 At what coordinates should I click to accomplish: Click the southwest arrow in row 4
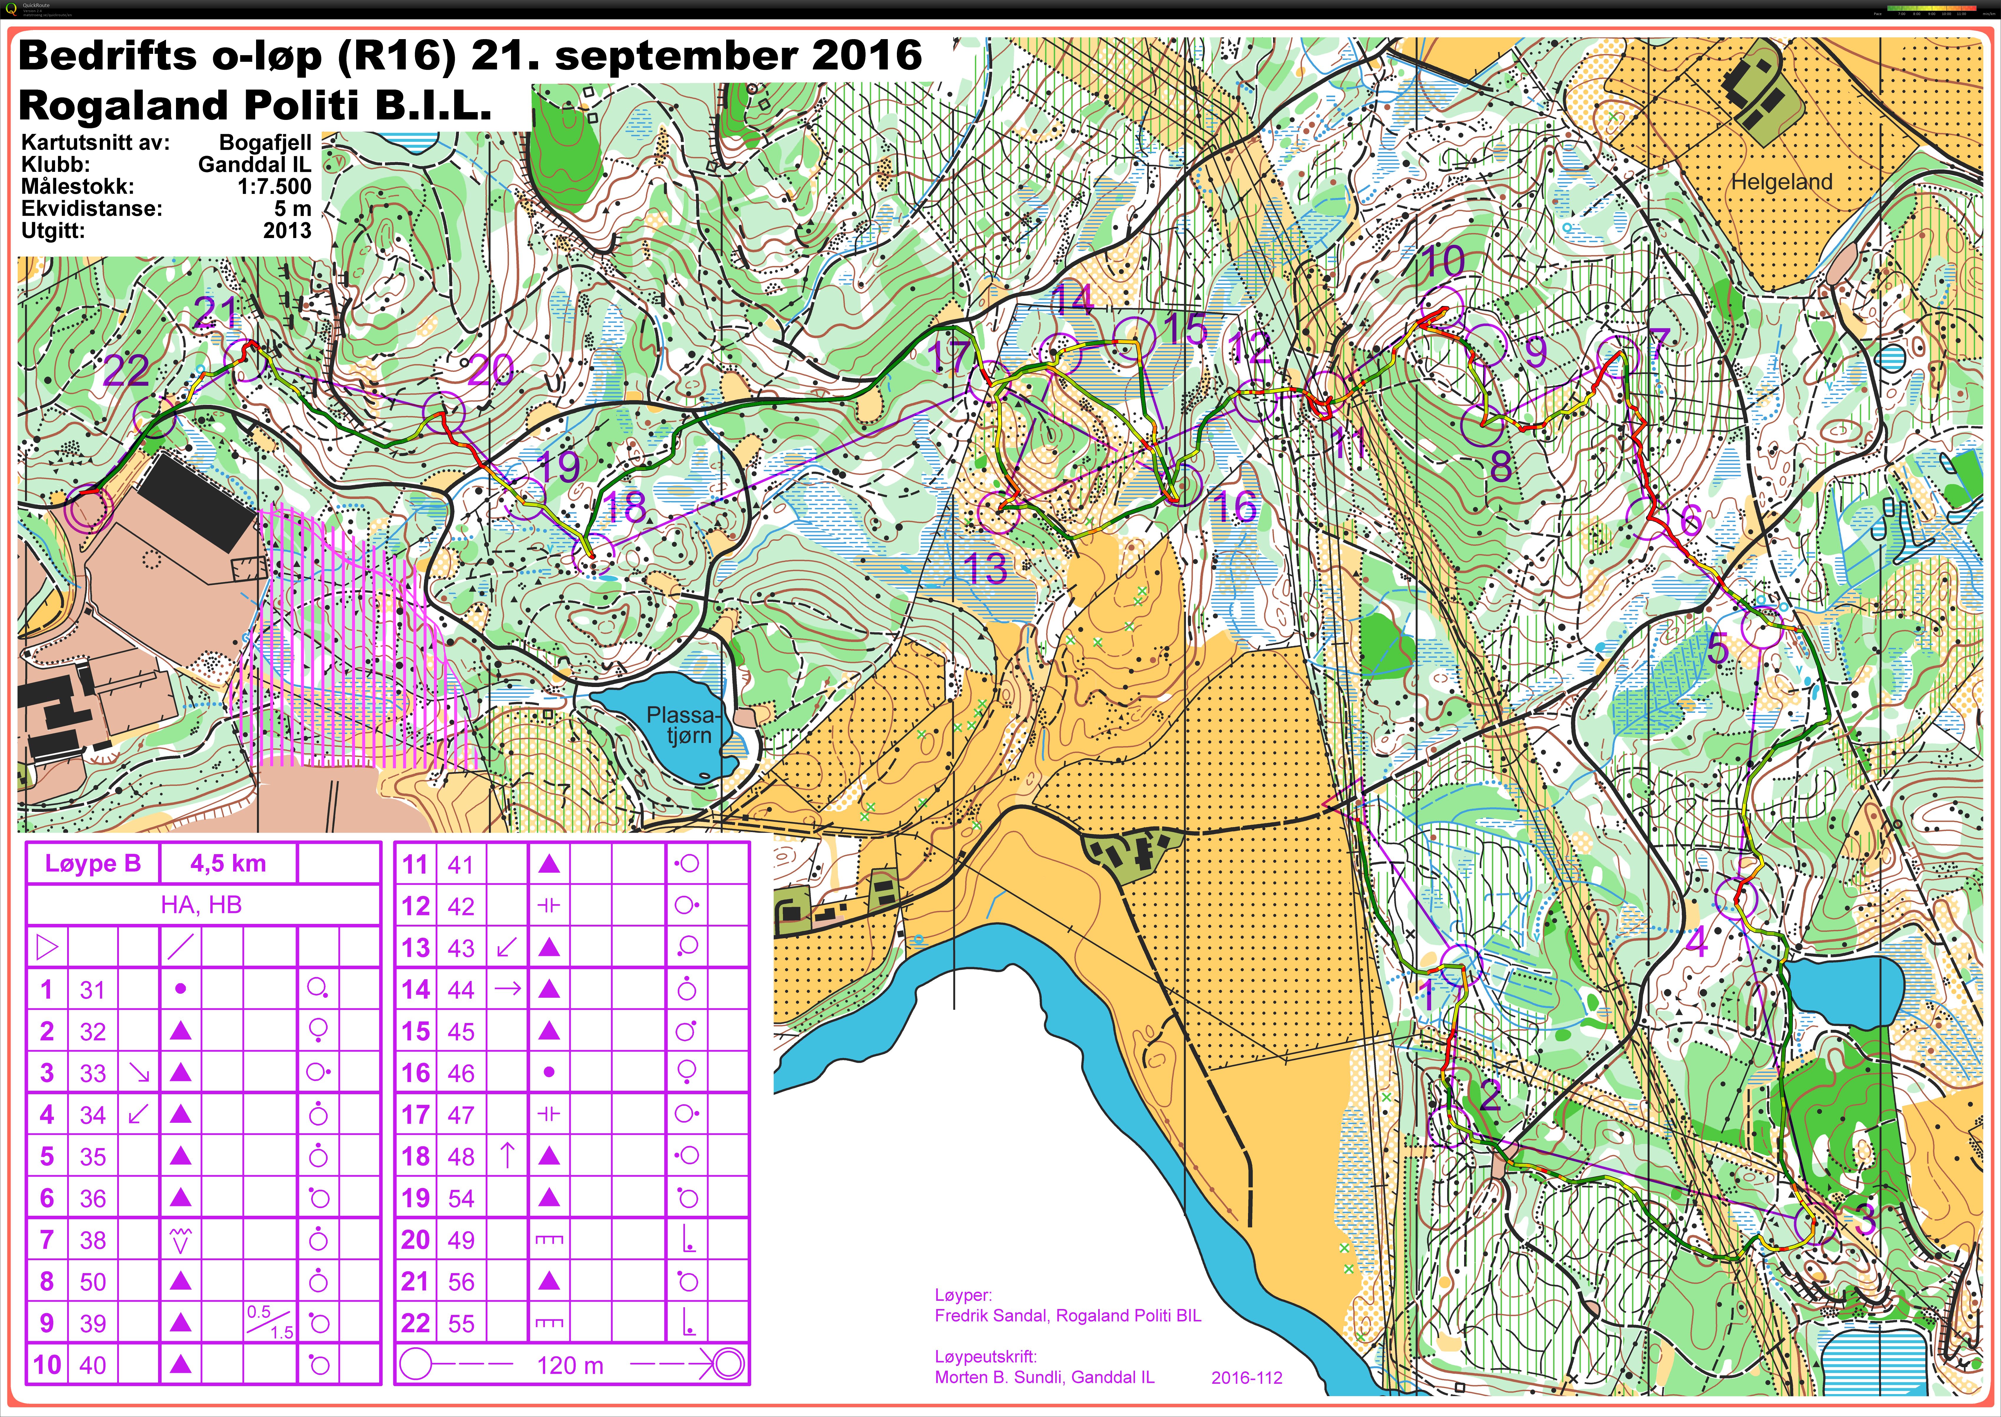(x=139, y=1114)
